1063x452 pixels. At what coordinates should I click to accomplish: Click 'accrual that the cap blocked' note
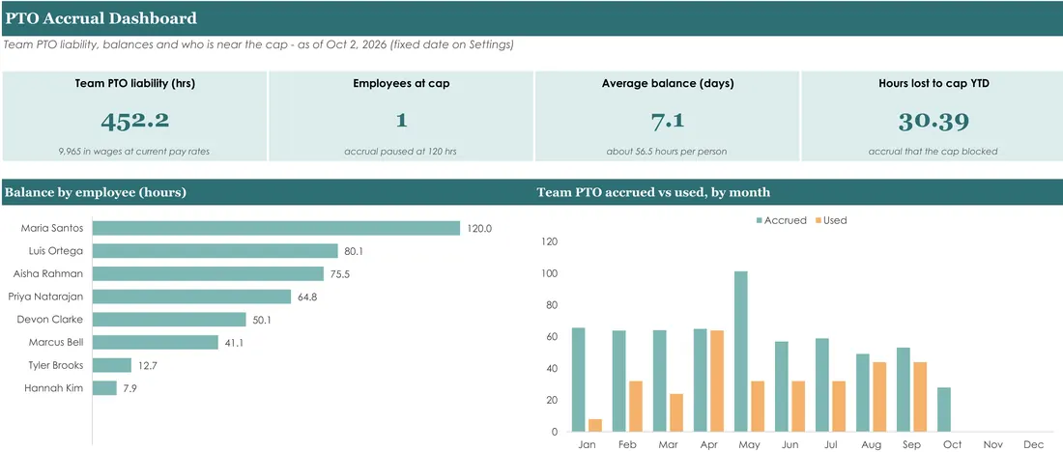pyautogui.click(x=933, y=152)
